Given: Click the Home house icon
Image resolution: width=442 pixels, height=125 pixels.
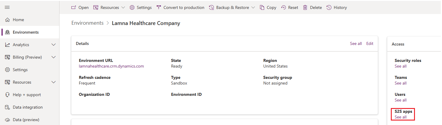Looking at the screenshot, I should pos(7,20).
